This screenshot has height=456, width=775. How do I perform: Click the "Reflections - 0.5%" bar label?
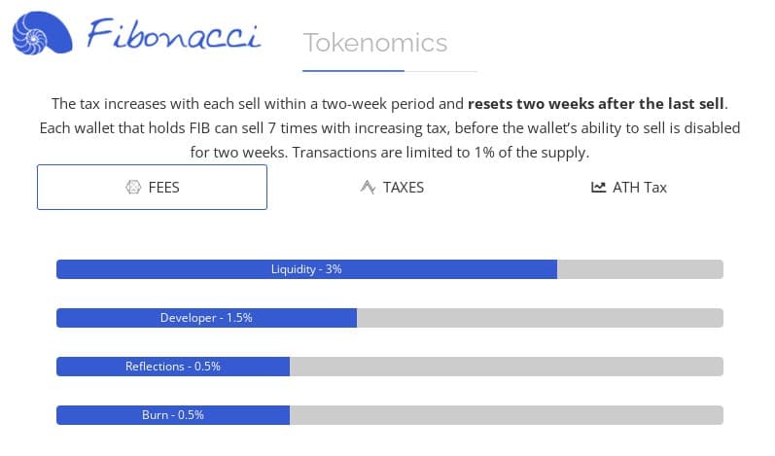coord(173,367)
